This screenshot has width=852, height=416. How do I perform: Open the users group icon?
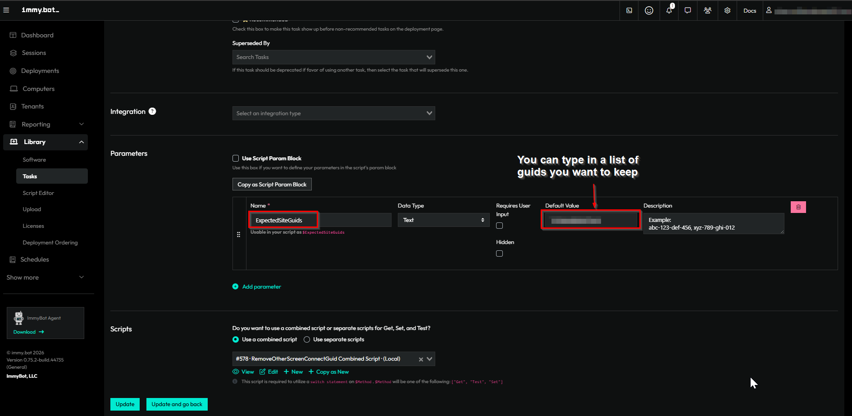707,10
